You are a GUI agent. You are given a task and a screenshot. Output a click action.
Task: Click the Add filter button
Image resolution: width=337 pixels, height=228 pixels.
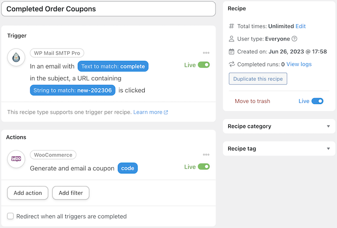click(x=71, y=193)
